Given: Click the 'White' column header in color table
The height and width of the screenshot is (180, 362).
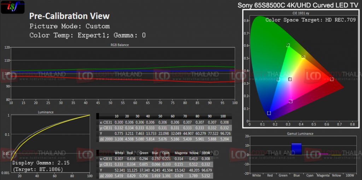Looking at the screenshot, I should click(x=119, y=153).
